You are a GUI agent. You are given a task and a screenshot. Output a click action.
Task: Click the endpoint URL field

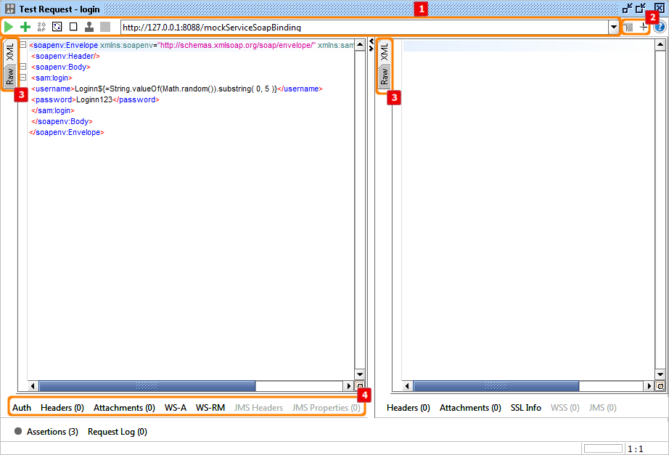coord(365,28)
